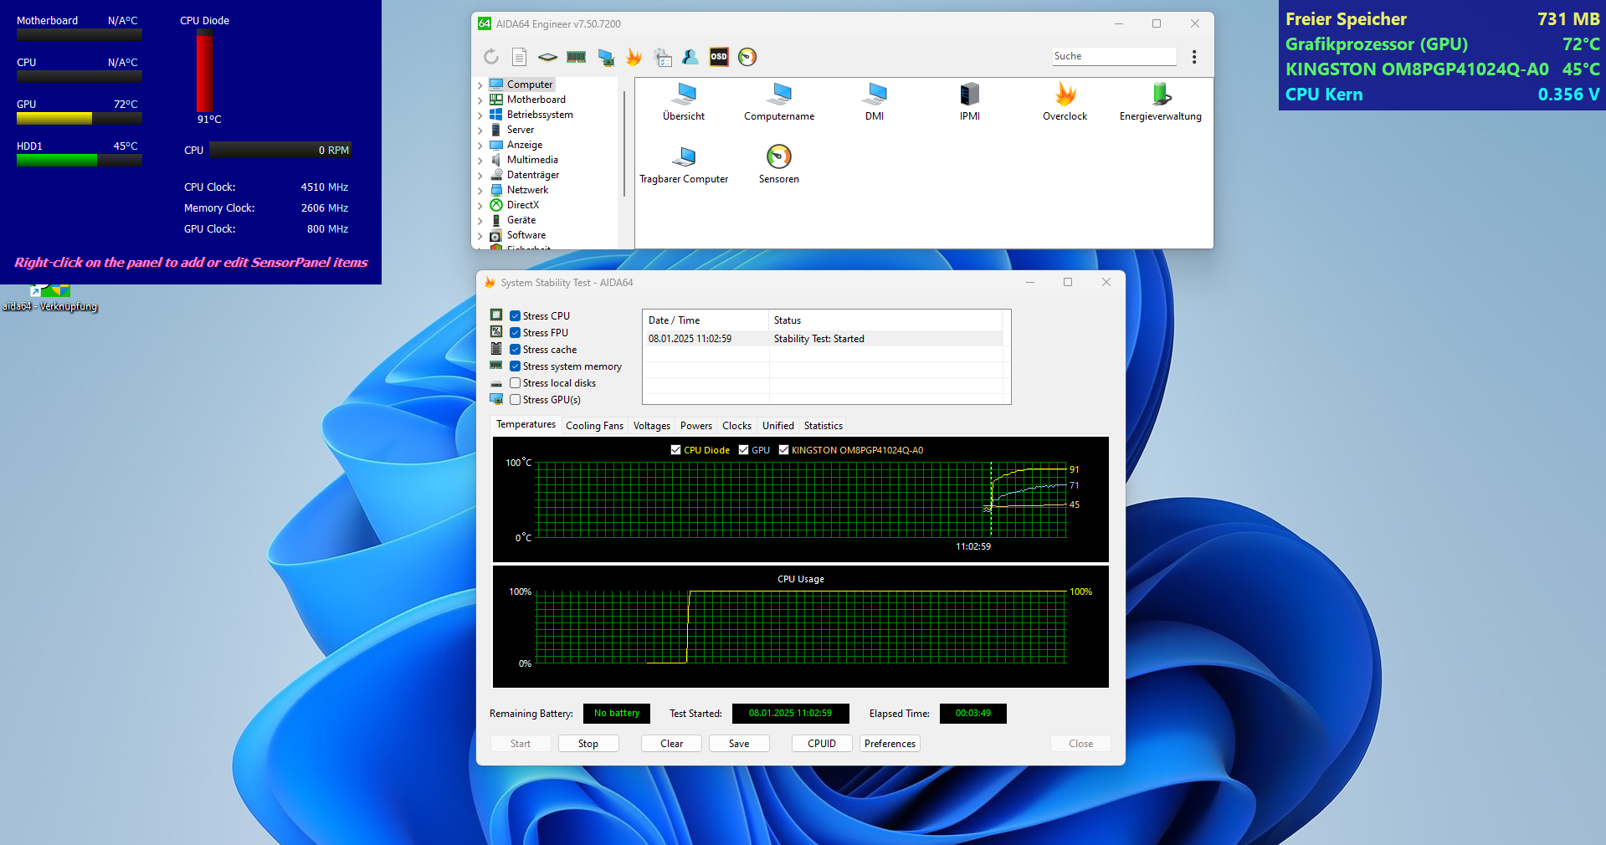Screen dimensions: 1606x845
Task: Expand the Server tree node chevron
Action: tap(480, 131)
